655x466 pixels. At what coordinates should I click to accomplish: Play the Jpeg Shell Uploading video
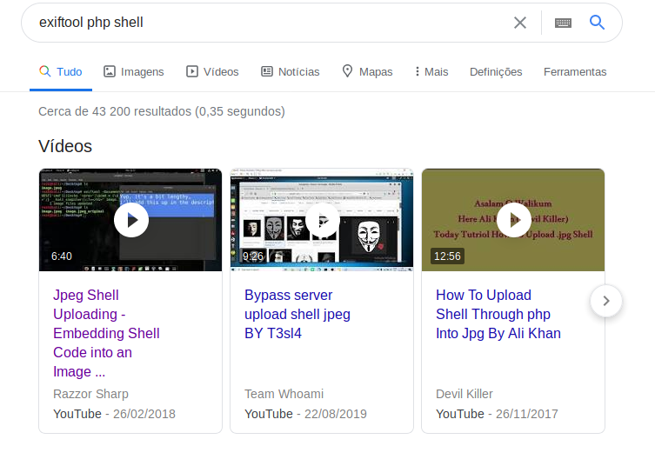pos(131,220)
